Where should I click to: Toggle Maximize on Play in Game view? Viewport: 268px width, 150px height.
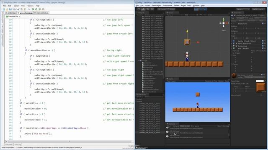(x=211, y=81)
